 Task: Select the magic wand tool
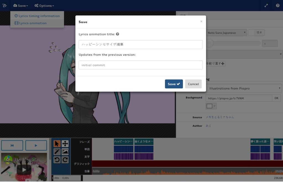[x=57, y=151]
